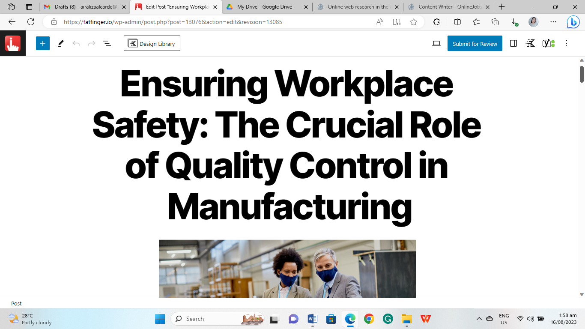Add this page to favorites
The width and height of the screenshot is (585, 329).
(414, 22)
